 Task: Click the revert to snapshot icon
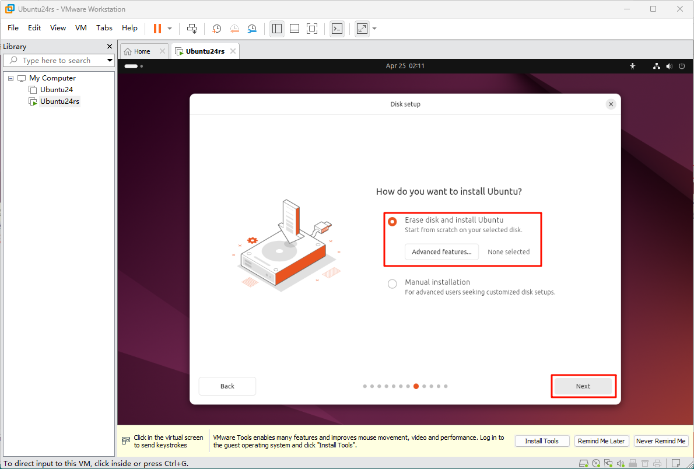[234, 29]
